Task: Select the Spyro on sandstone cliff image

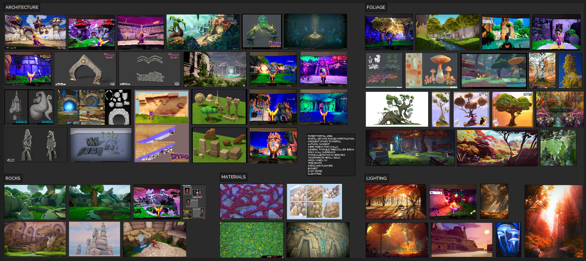Action: [162, 107]
